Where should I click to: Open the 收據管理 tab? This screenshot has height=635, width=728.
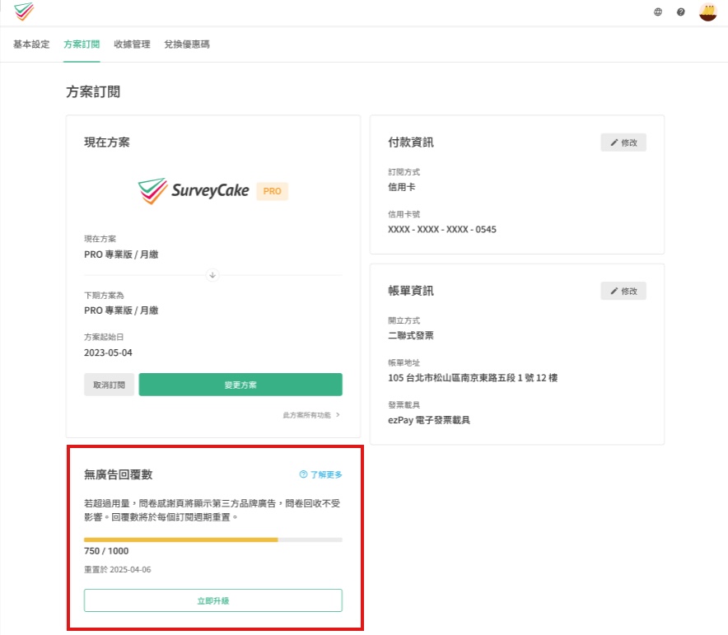tap(132, 44)
